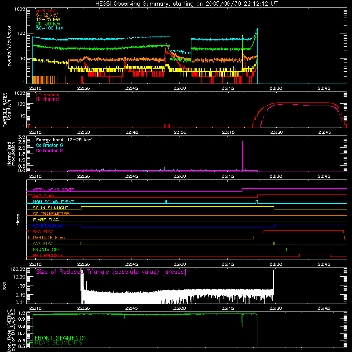Select the blue ECLIPSE_FLAG label
The width and height of the screenshot is (352, 352).
(48, 226)
